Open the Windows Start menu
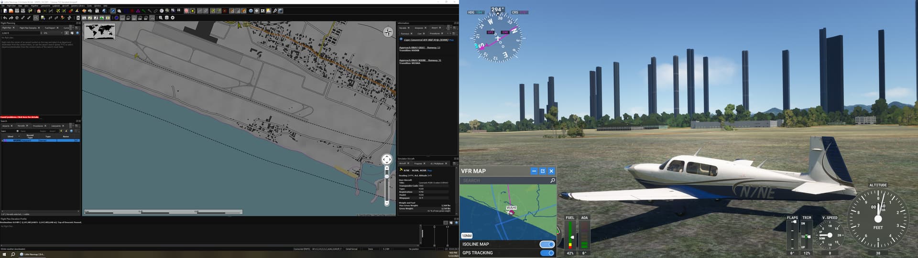918x258 pixels. [x=4, y=254]
